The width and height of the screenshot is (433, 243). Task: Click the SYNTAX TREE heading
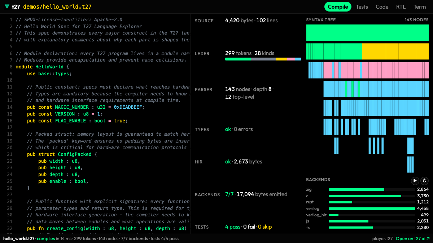pos(321,20)
